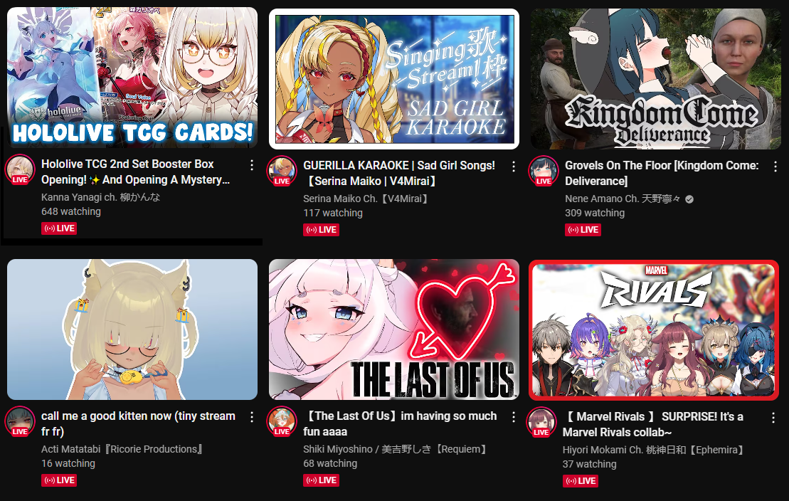Image resolution: width=789 pixels, height=501 pixels.
Task: Click Nene Amano channel avatar
Action: [544, 172]
